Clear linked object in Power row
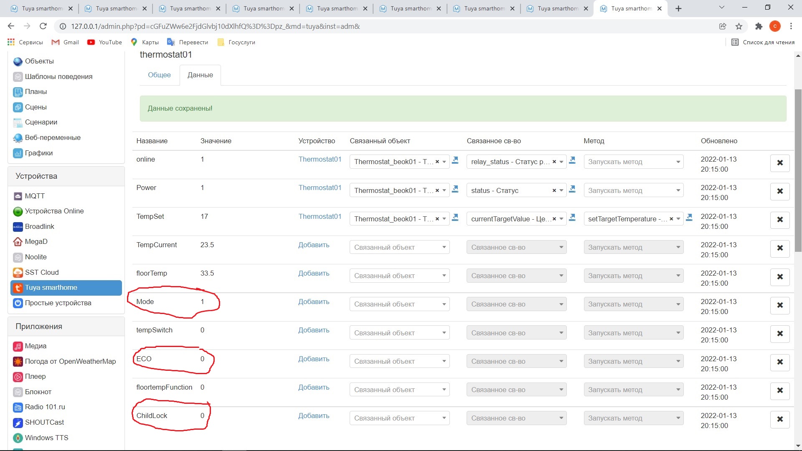 (437, 190)
